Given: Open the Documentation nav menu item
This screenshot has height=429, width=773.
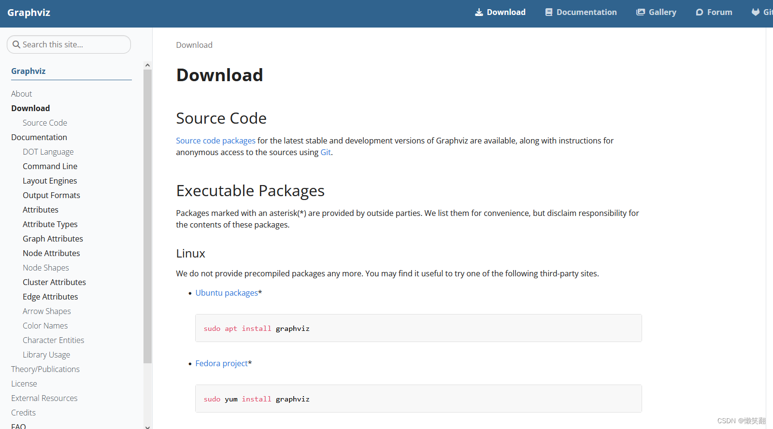Looking at the screenshot, I should coord(581,13).
